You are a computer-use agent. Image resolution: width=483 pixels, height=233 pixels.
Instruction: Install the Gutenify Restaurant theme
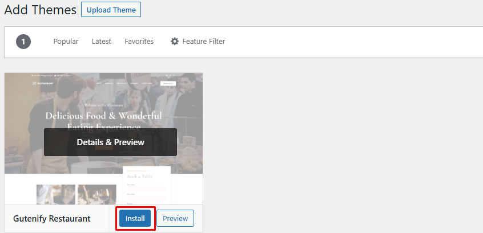point(135,218)
